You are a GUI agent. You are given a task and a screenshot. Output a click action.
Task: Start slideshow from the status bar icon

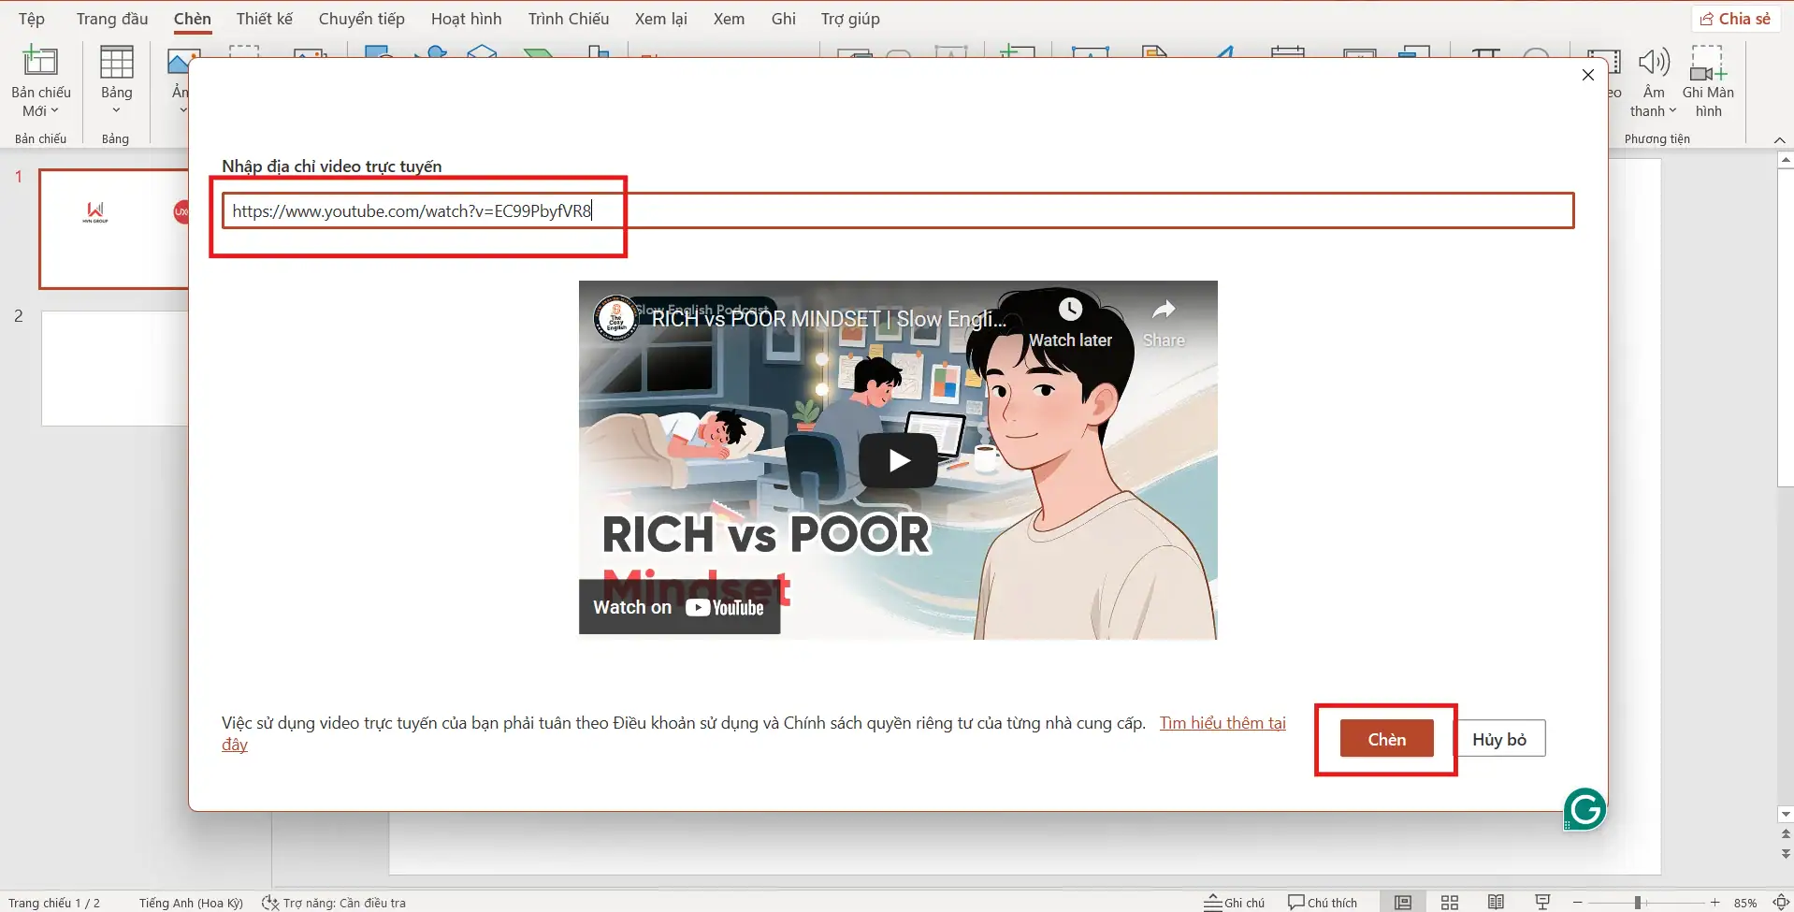tap(1541, 901)
